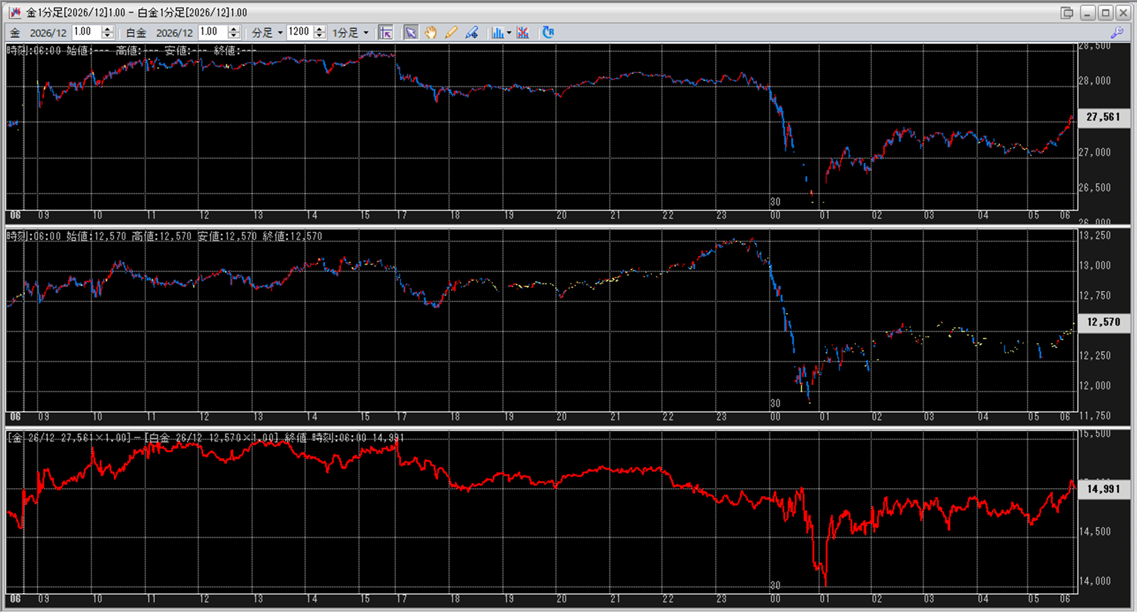Increase the 金 multiplier stepper value

tap(107, 29)
